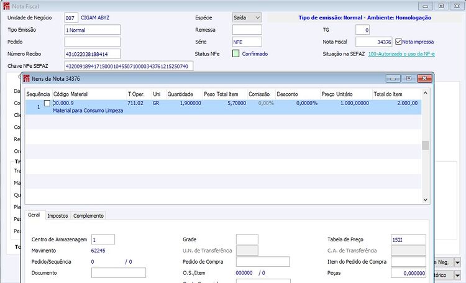Image resolution: width=466 pixels, height=283 pixels.
Task: Minimize the Itens da Nota 34376 window
Action: click(393, 78)
